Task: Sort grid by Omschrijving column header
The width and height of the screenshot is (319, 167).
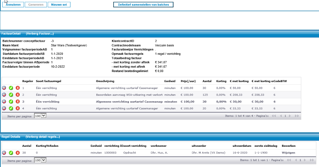Action: 105,81
